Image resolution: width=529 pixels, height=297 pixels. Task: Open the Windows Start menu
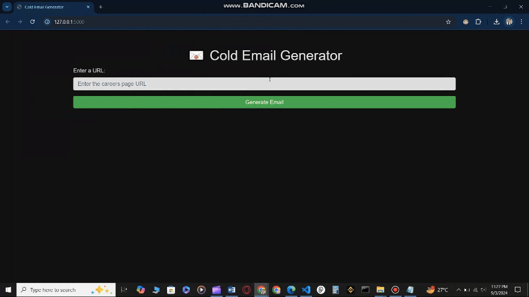8,290
